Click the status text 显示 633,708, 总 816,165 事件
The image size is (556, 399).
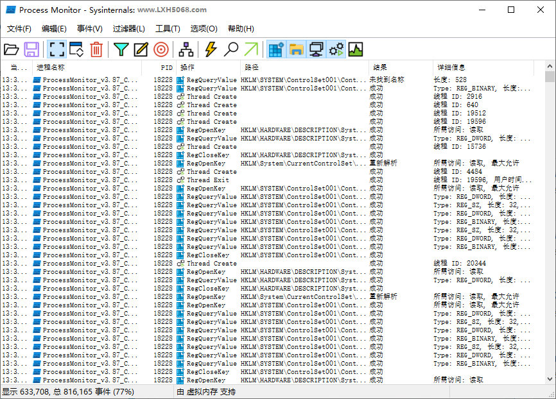(x=68, y=392)
